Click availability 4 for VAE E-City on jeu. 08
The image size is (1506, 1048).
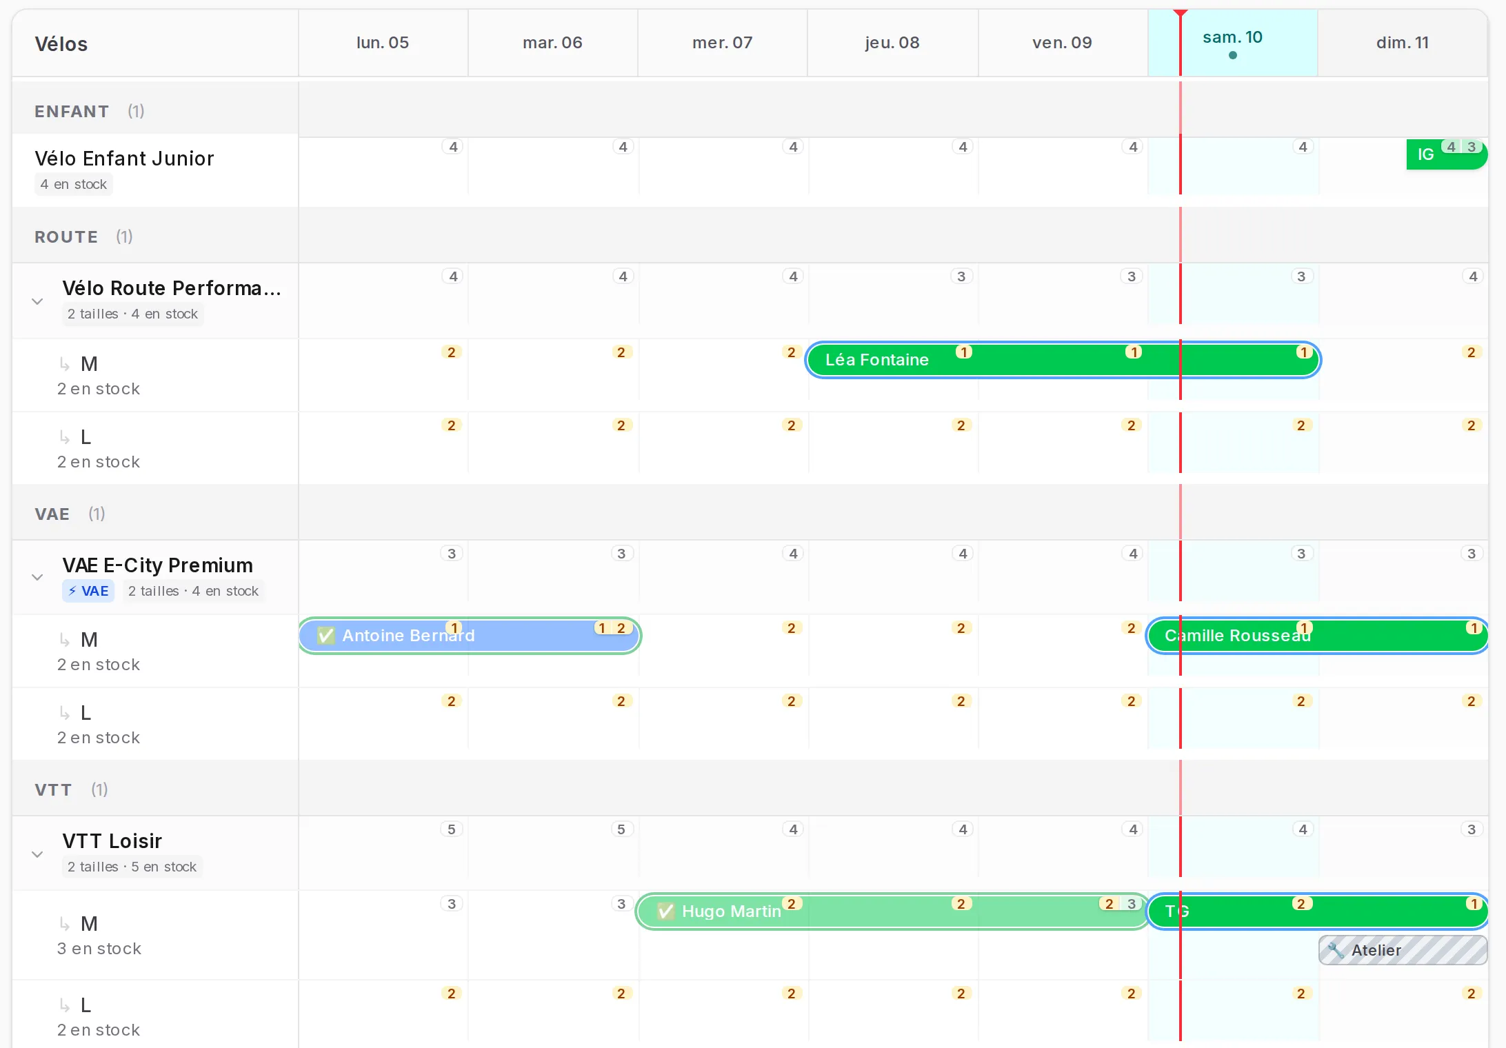pyautogui.click(x=963, y=554)
